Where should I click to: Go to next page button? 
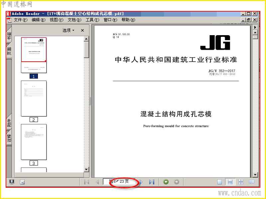(141, 182)
